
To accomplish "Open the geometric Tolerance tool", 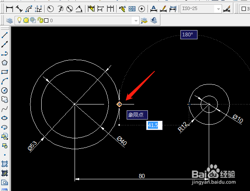I will click(132, 9).
